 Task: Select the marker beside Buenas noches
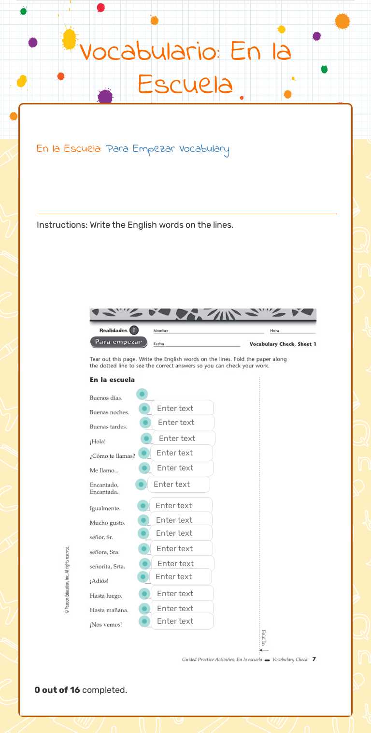[x=144, y=409]
